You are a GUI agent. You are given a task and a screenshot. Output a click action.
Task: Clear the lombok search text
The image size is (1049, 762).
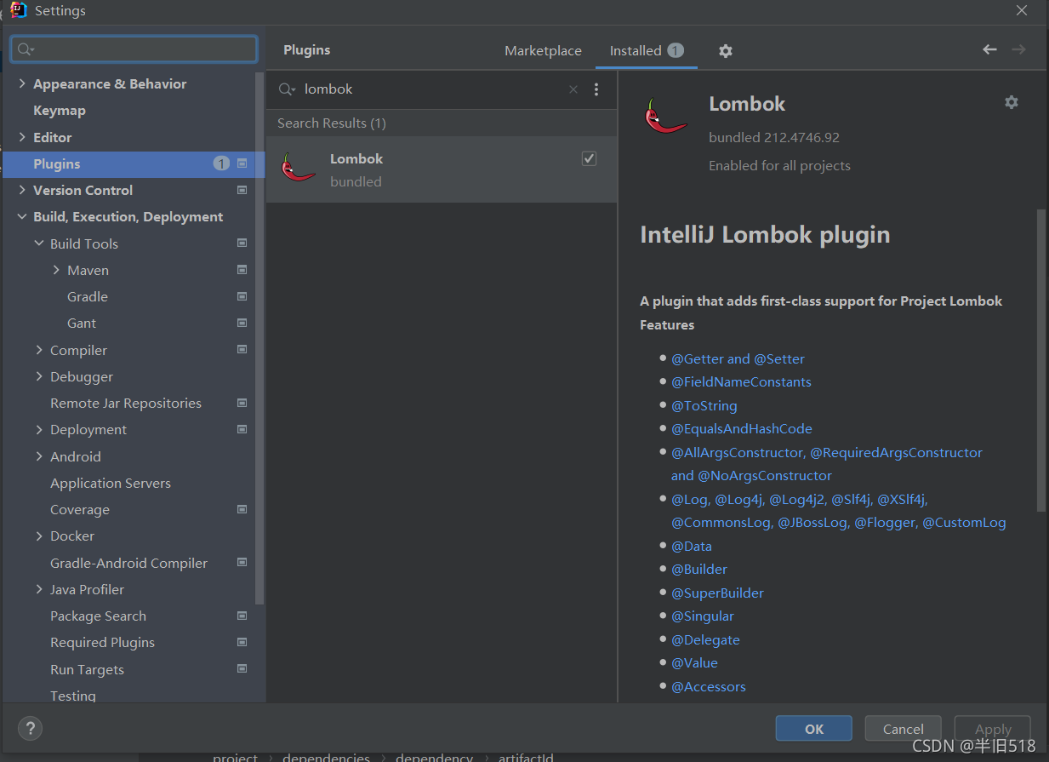(573, 89)
